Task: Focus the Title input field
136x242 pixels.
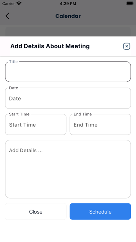Action: [68, 72]
